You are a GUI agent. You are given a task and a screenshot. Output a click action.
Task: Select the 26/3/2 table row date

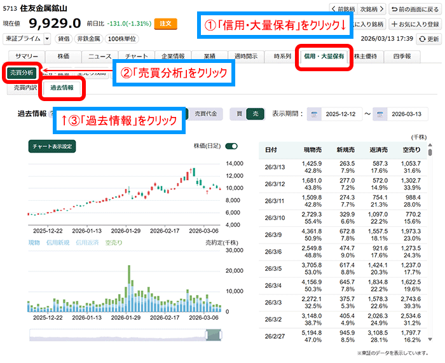tap(273, 320)
